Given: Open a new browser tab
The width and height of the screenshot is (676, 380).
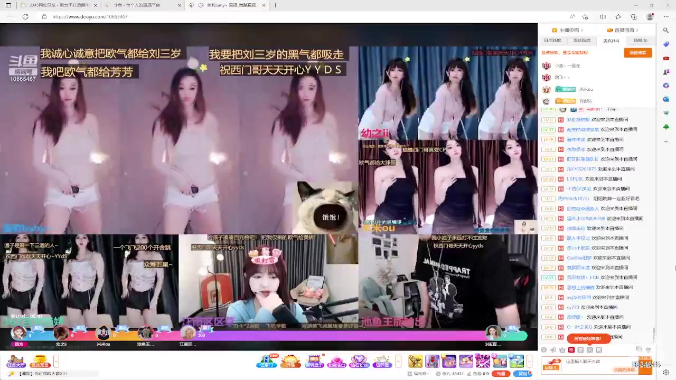Looking at the screenshot, I should [276, 5].
